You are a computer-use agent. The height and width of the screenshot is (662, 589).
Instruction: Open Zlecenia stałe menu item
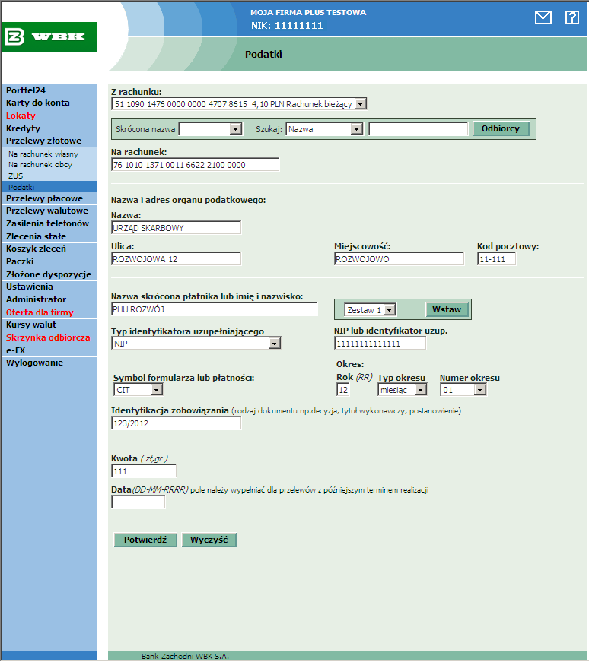pyautogui.click(x=49, y=236)
